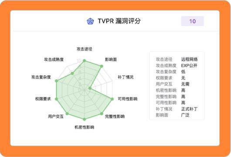Click the EXP公开 value in the legend

pos(189,65)
